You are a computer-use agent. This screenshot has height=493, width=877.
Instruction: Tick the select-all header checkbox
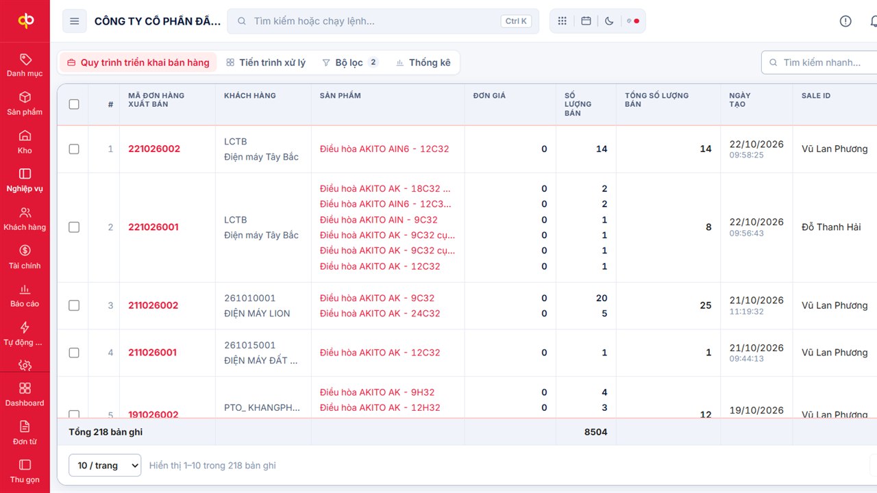74,104
